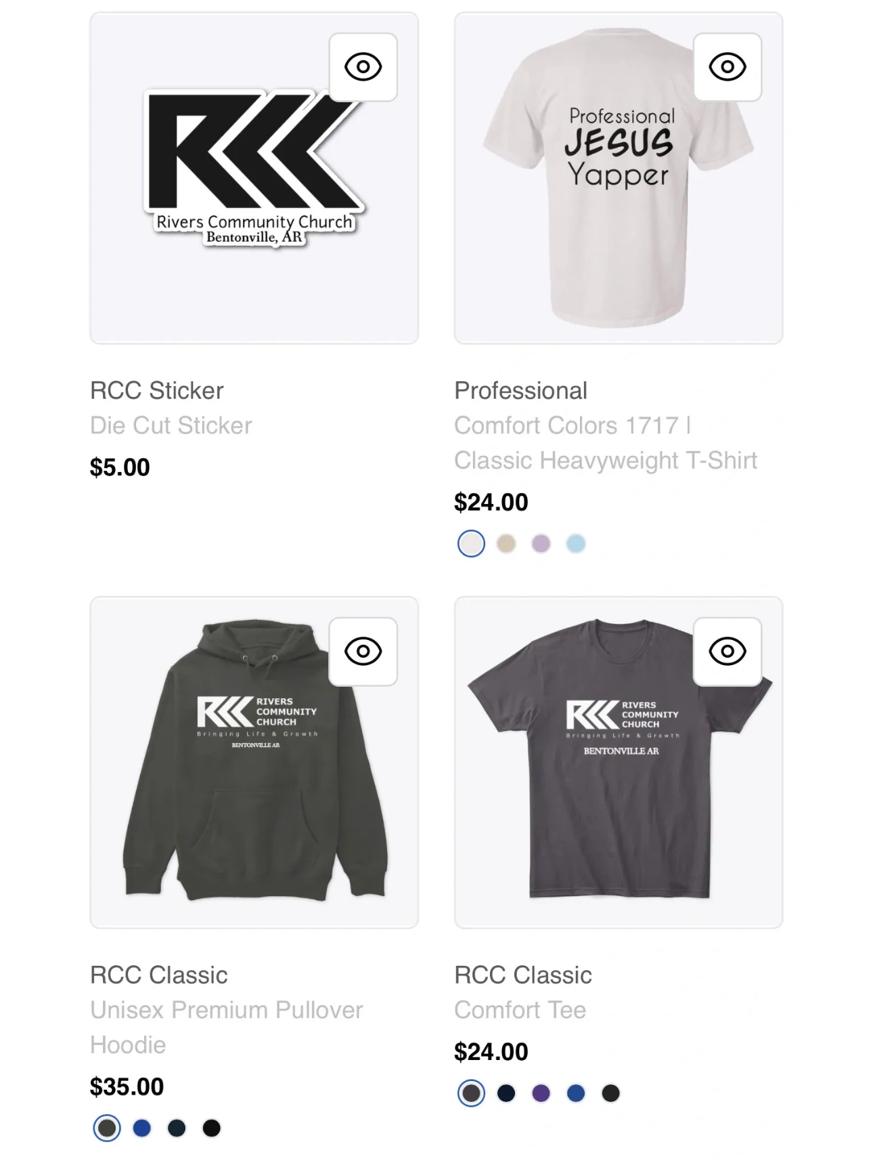
Task: Select the tan swatch for Professional tee
Action: [506, 543]
